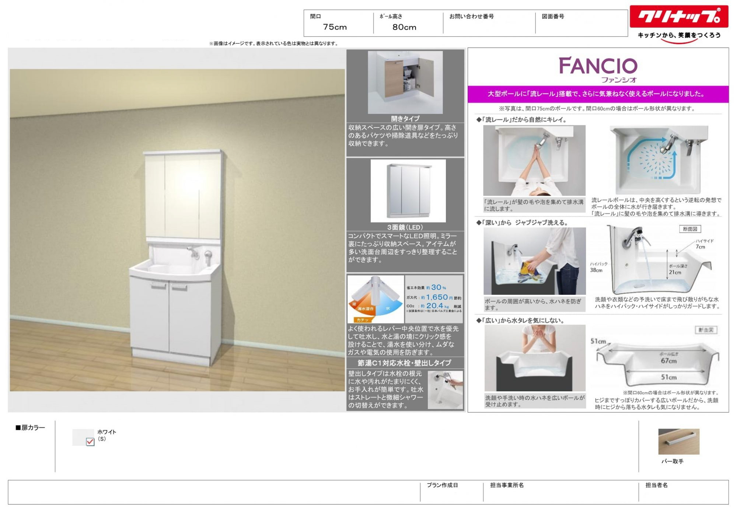The width and height of the screenshot is (737, 510).
Task: View the deep bowl laundry washing photo
Action: coord(534,261)
